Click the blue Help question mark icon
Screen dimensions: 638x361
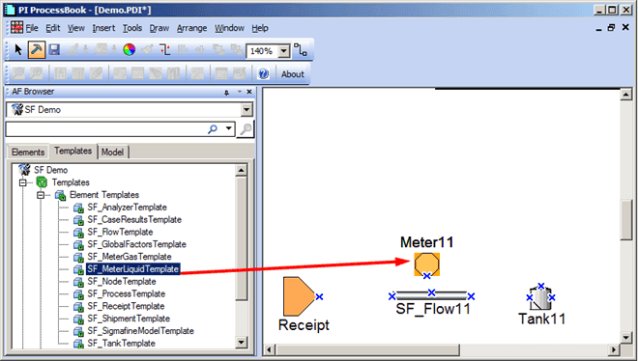[263, 74]
